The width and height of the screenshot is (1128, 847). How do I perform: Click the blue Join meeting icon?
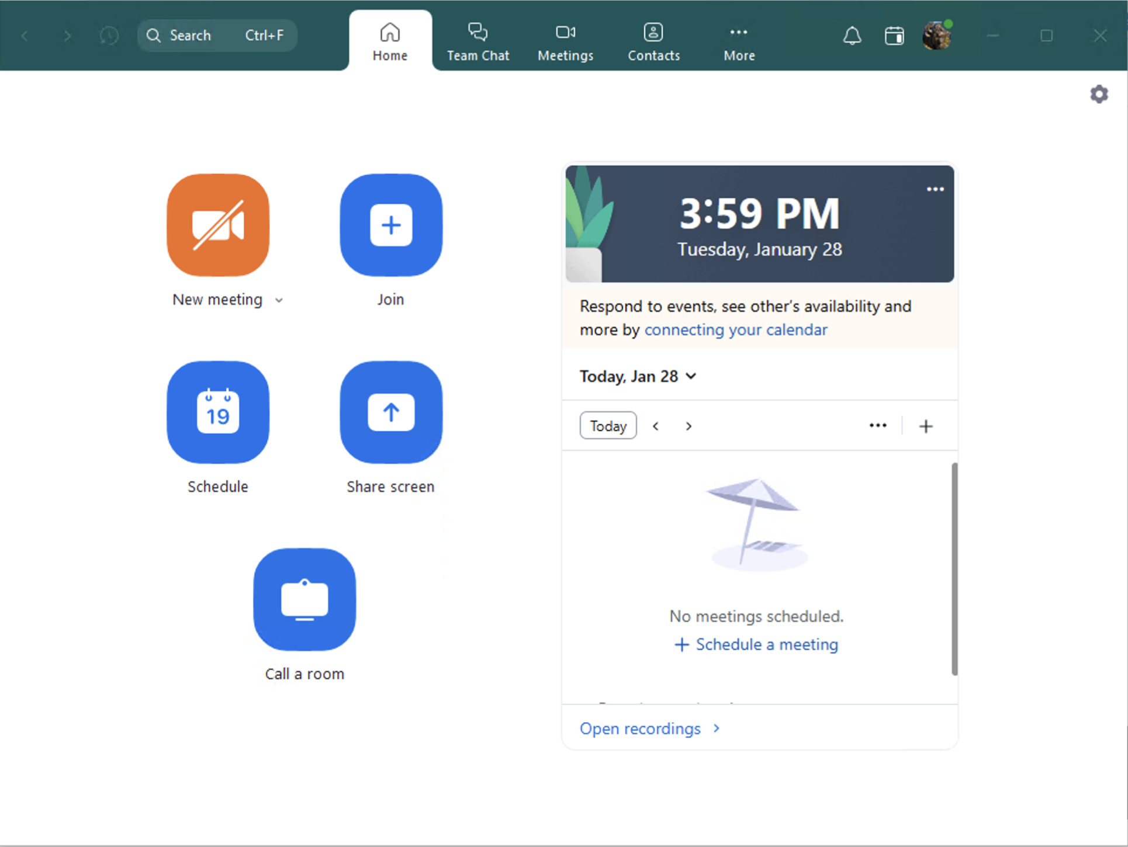(391, 225)
